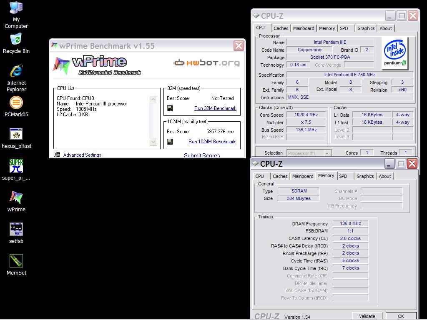Switch to Graphics tab in lower CPU-Z
The image size is (427, 320).
365,176
